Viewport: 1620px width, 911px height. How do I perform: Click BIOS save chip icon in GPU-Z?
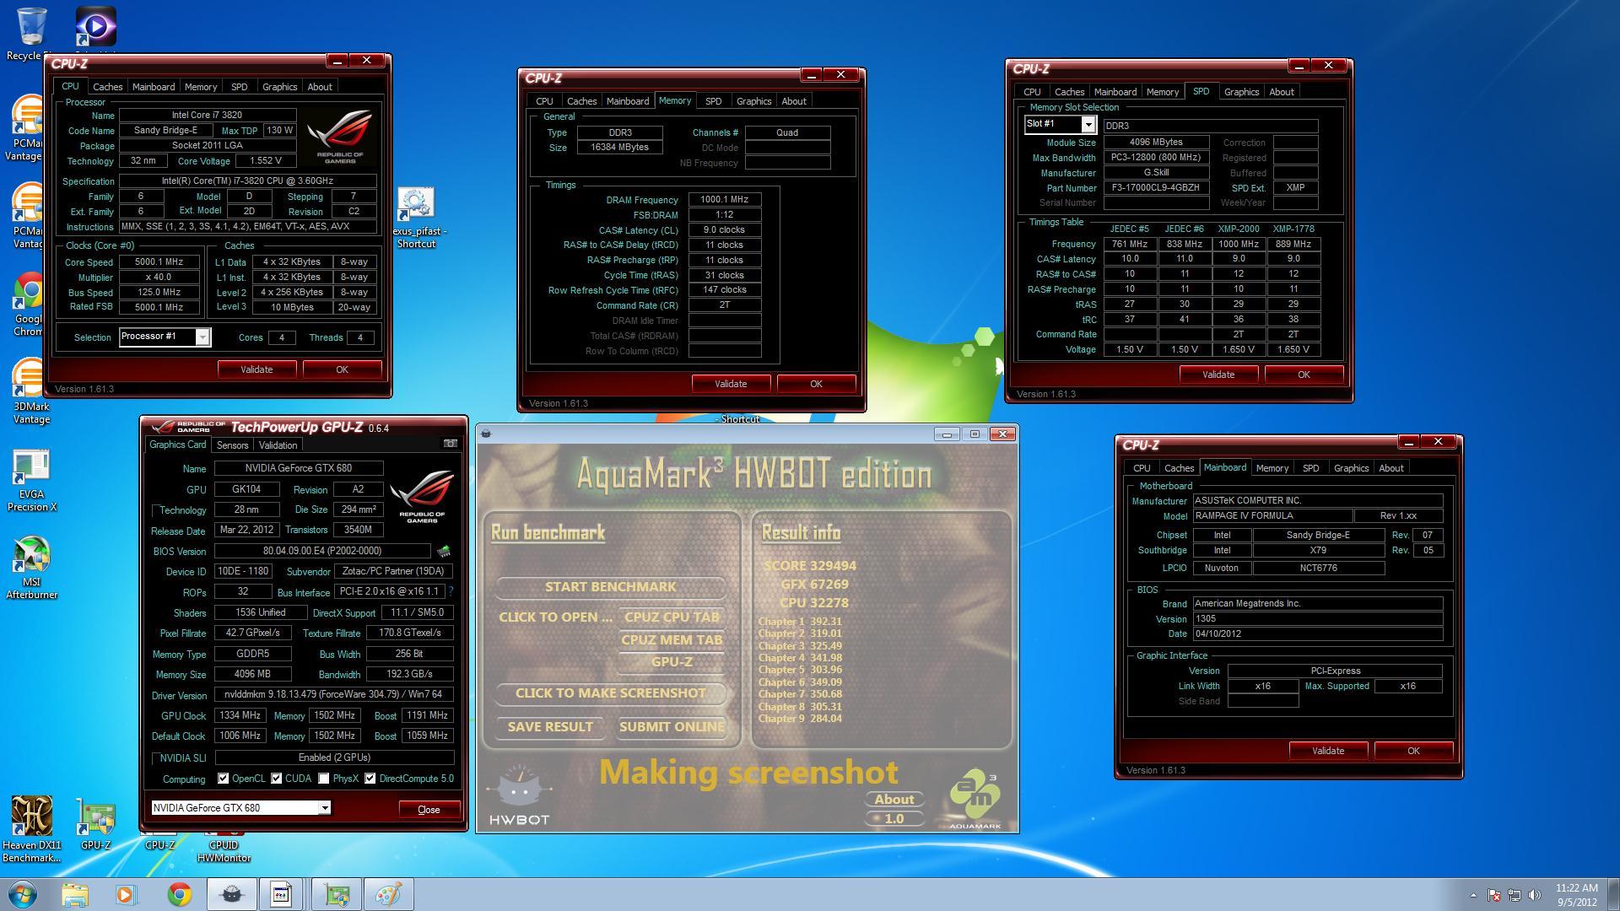tap(443, 551)
